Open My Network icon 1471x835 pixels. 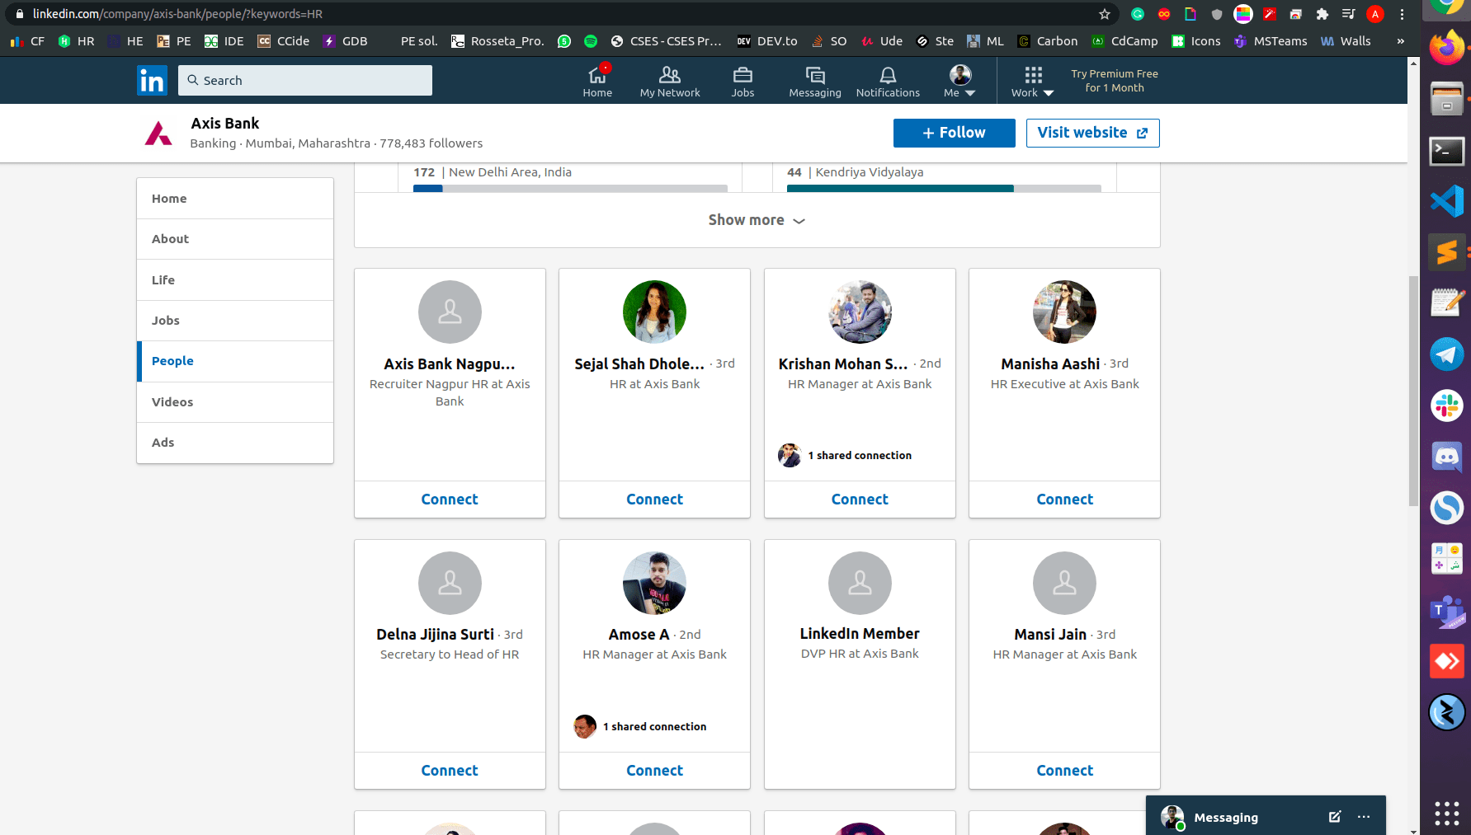pos(670,82)
